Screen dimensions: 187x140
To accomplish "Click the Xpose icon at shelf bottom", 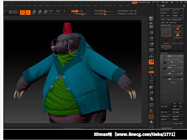I will tap(151, 127).
